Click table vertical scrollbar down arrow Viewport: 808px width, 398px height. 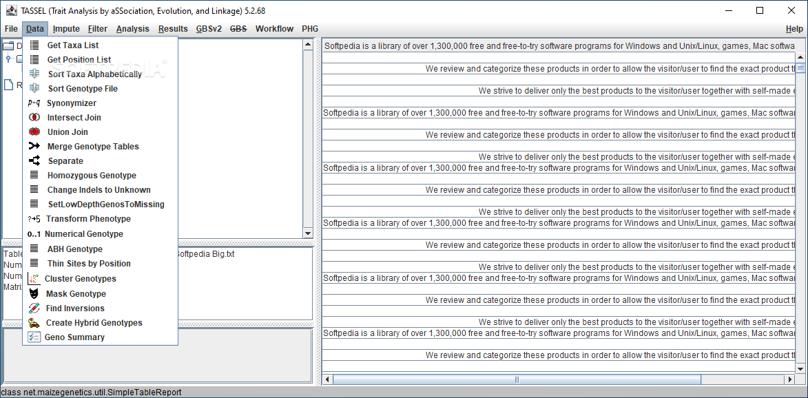(800, 368)
